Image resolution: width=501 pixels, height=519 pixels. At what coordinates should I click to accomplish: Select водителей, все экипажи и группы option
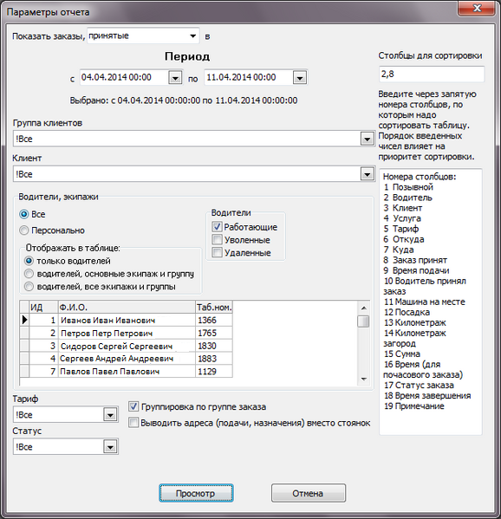(29, 286)
